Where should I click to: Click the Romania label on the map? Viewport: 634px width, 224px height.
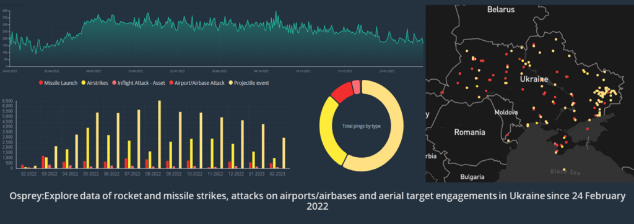click(x=469, y=132)
